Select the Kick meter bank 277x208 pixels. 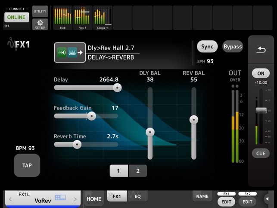point(63,18)
